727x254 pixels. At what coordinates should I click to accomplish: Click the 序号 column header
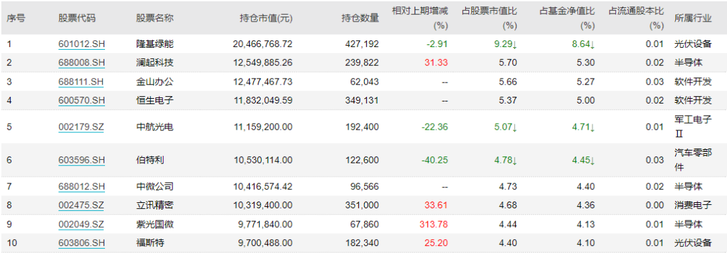15,18
